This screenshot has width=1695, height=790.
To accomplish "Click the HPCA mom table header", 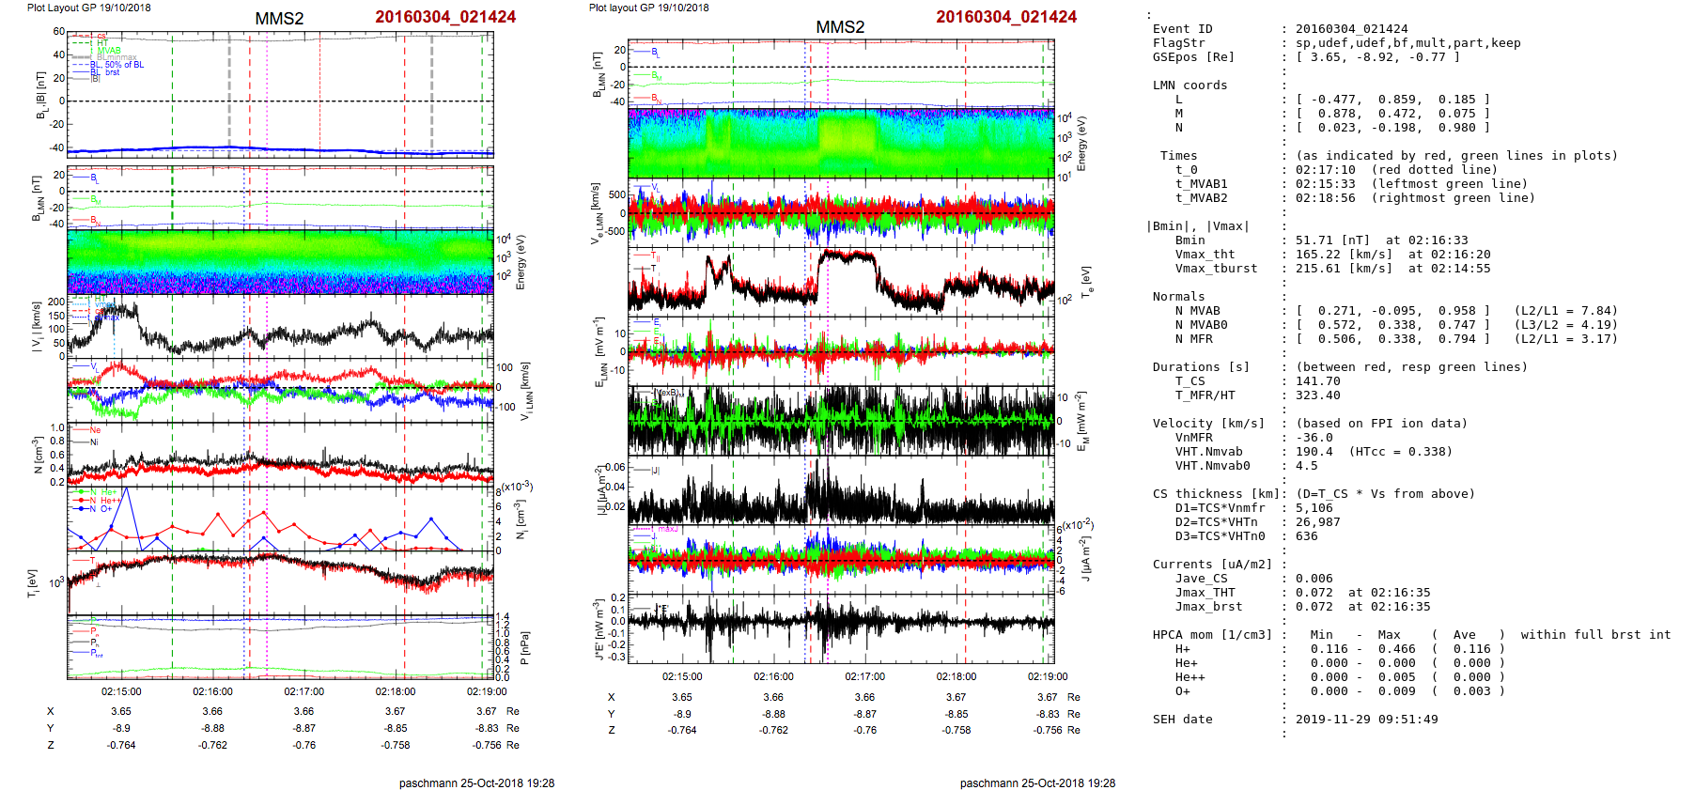I will pos(1212,635).
